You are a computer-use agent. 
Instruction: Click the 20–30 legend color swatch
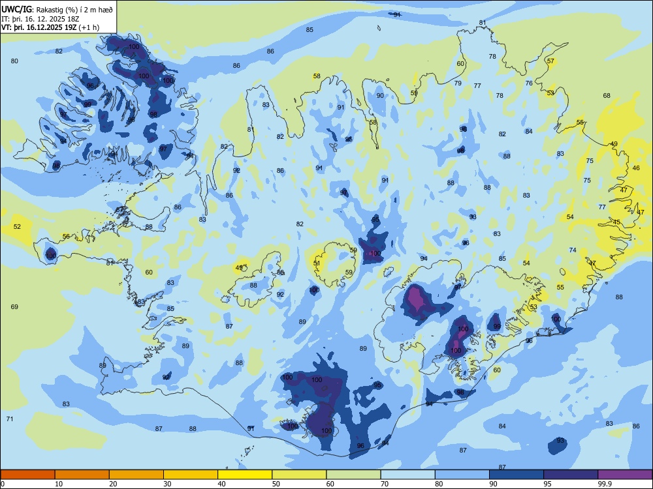(x=136, y=475)
